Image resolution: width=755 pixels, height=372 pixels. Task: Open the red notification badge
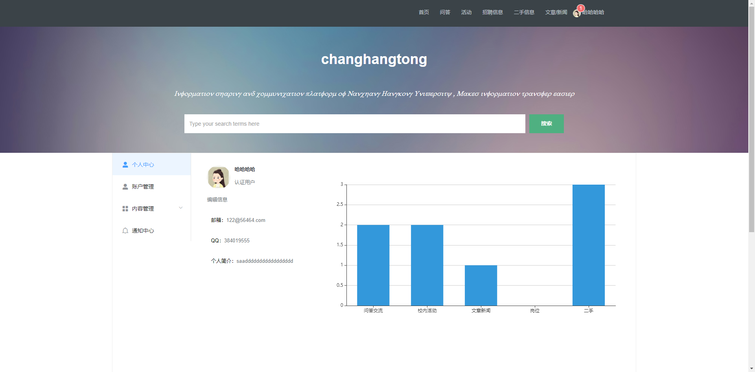click(x=581, y=8)
